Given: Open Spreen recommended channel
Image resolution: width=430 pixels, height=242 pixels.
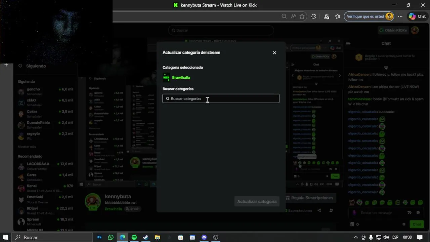Looking at the screenshot, I should (x=45, y=221).
